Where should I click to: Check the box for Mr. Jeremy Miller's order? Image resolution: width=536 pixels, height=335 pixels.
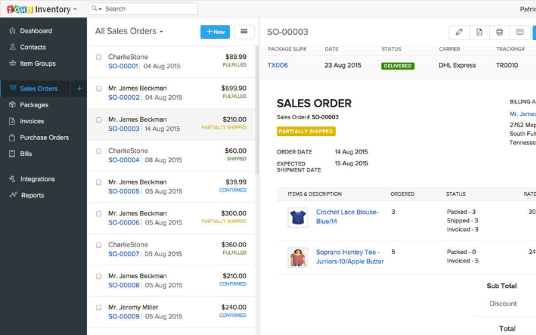[x=98, y=308]
